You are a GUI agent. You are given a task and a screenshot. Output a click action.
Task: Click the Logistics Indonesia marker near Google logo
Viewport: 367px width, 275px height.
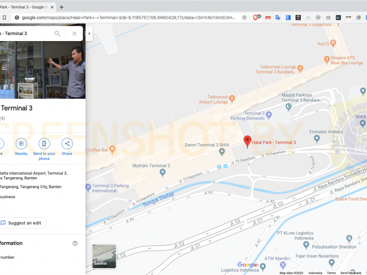pos(263,266)
